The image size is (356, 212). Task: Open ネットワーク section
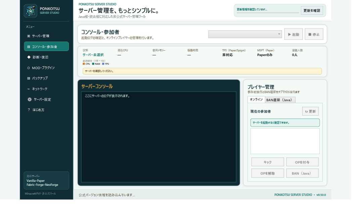click(46, 89)
